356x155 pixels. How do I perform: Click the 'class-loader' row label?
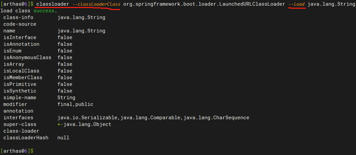[21, 131]
